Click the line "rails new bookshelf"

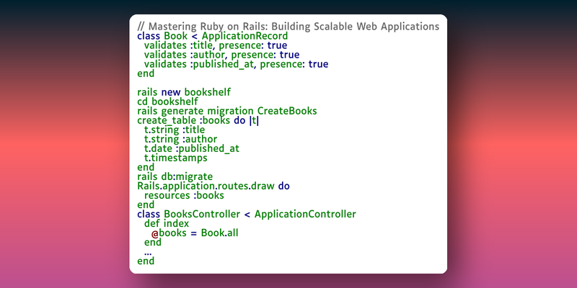[184, 92]
